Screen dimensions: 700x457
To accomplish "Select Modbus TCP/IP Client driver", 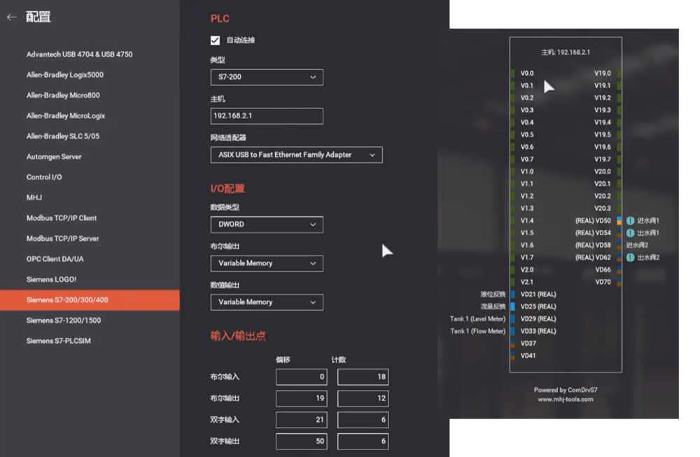I will 62,218.
